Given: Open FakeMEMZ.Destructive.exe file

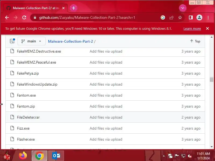Looking at the screenshot, I should coord(39,51).
